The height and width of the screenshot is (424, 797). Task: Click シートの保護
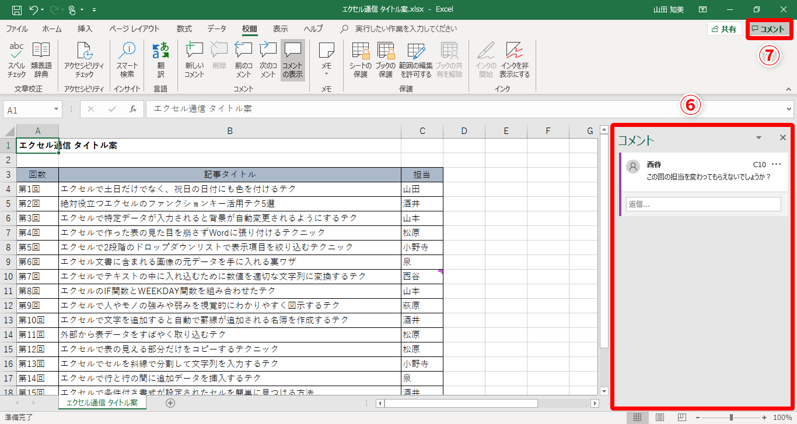361,60
